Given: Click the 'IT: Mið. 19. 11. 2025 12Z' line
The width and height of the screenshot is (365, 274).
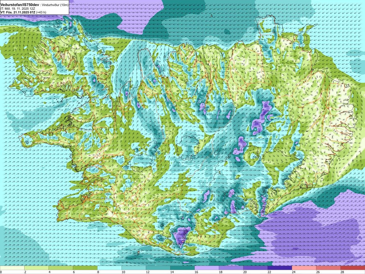Looking at the screenshot, I should (18, 9).
